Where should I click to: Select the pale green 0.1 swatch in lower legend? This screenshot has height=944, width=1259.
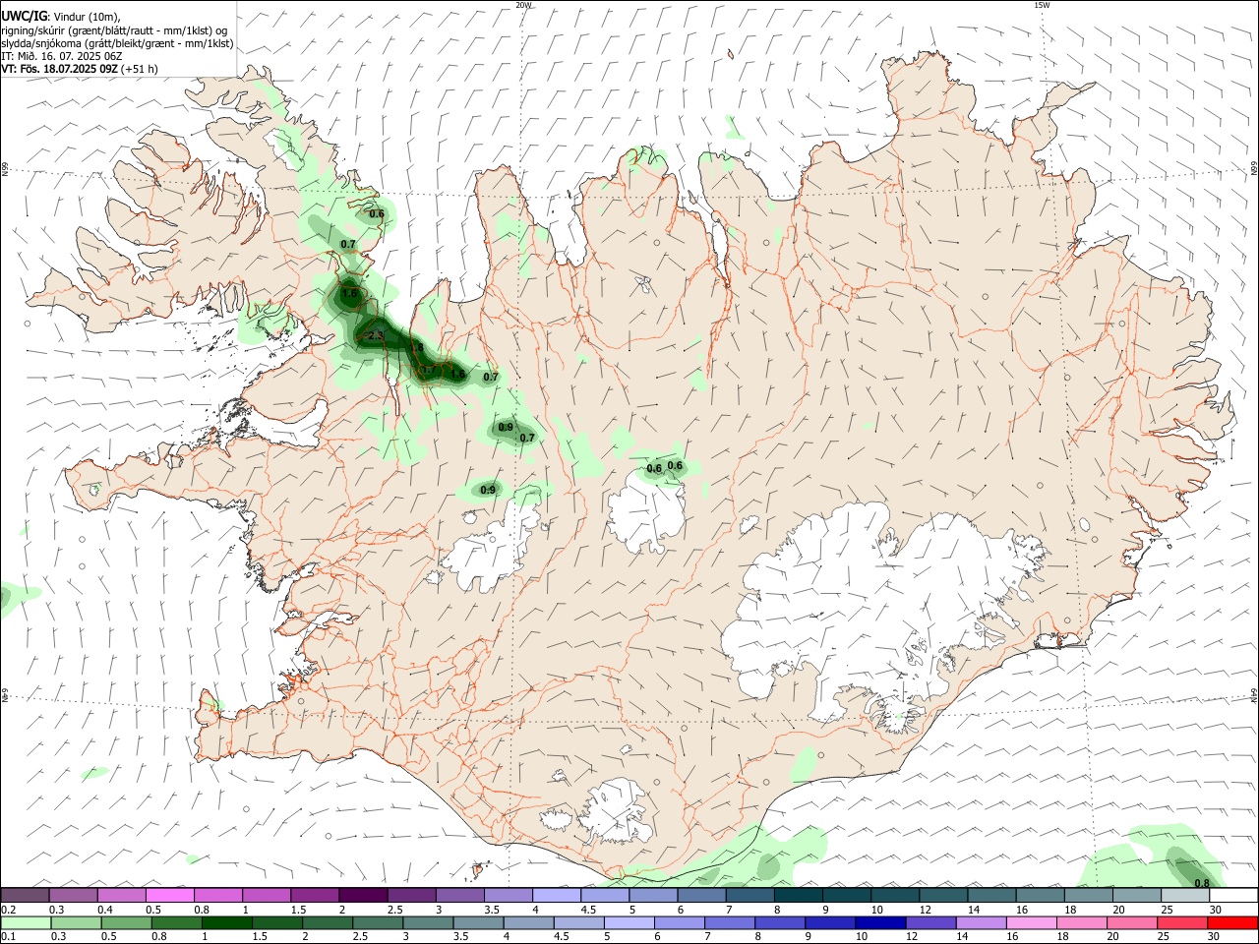(25, 922)
